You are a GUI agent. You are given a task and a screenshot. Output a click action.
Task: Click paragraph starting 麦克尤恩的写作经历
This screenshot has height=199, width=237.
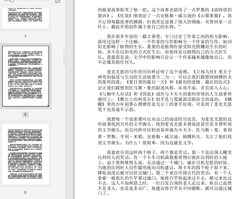pyautogui.click(x=165, y=91)
